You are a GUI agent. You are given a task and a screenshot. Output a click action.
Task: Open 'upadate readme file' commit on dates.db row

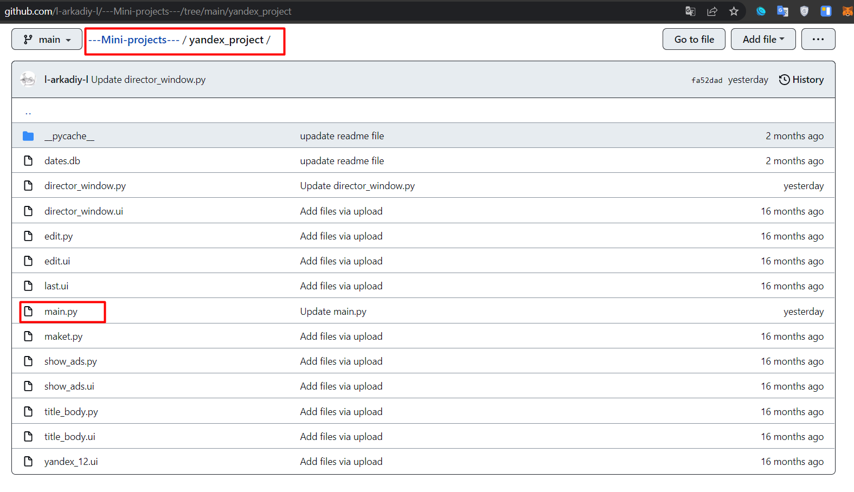[x=342, y=161]
